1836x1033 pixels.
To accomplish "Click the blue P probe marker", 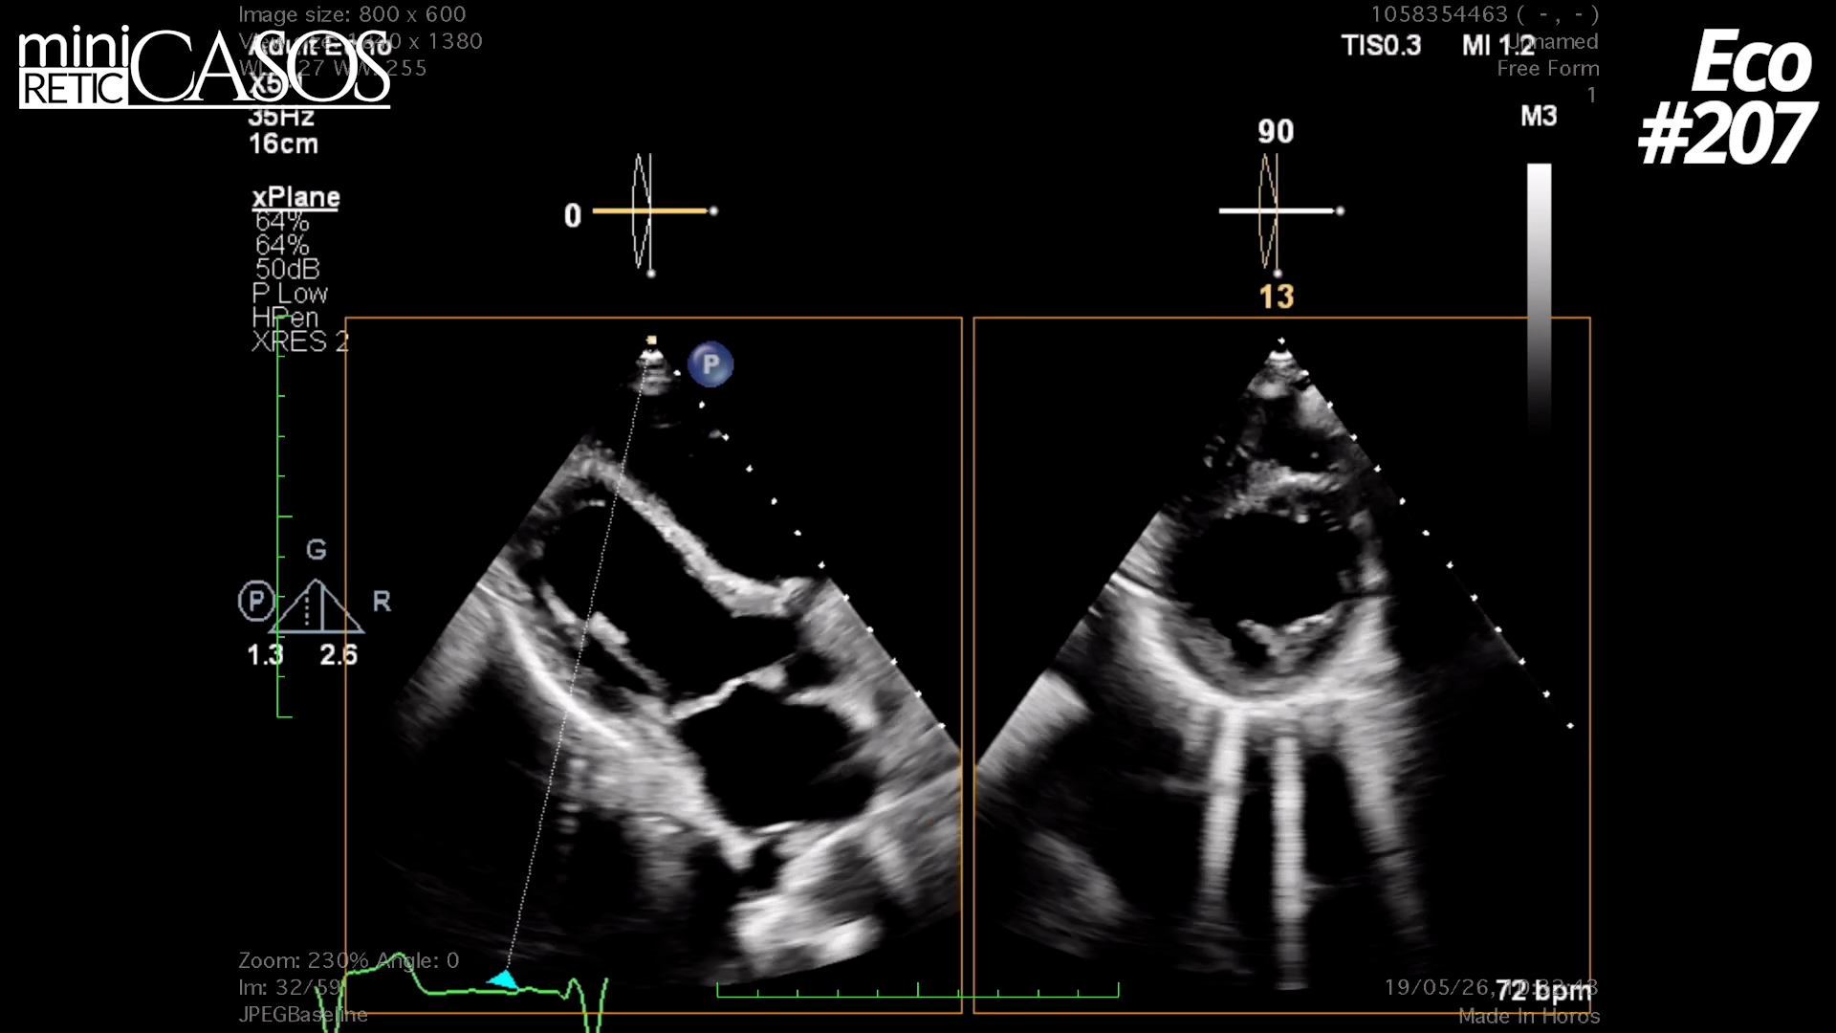I will coord(710,364).
